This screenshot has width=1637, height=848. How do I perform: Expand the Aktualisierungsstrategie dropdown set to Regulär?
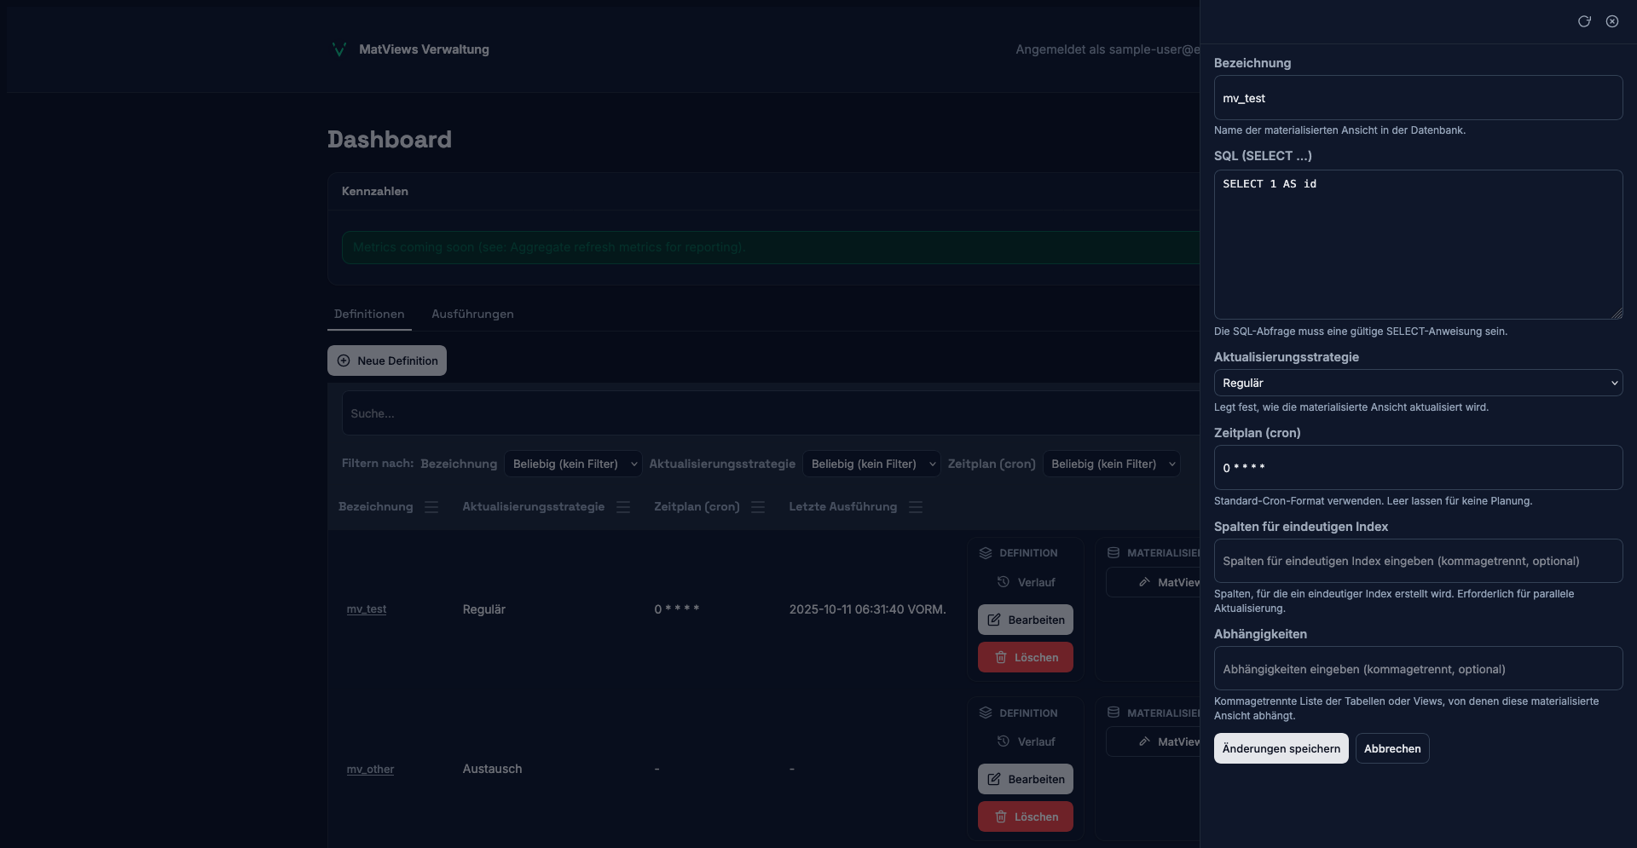click(1417, 383)
